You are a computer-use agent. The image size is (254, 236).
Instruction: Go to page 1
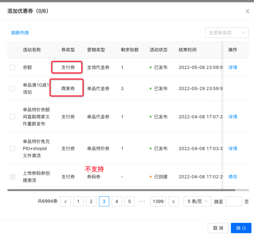[x=78, y=201]
